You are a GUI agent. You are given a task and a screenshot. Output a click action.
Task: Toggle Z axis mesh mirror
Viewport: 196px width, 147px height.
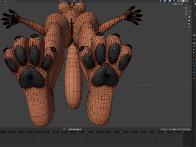click(x=179, y=4)
